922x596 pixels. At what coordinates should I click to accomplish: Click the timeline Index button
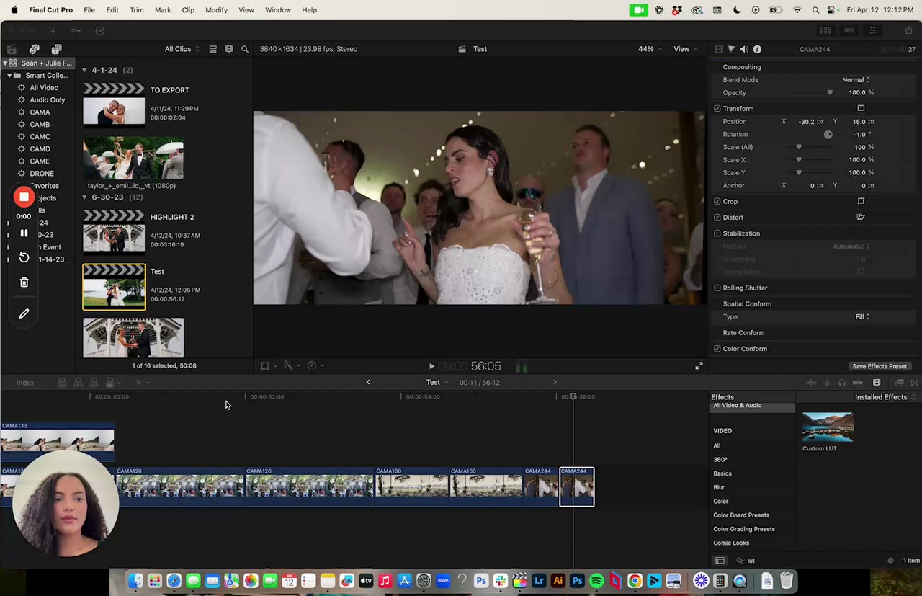pyautogui.click(x=25, y=383)
